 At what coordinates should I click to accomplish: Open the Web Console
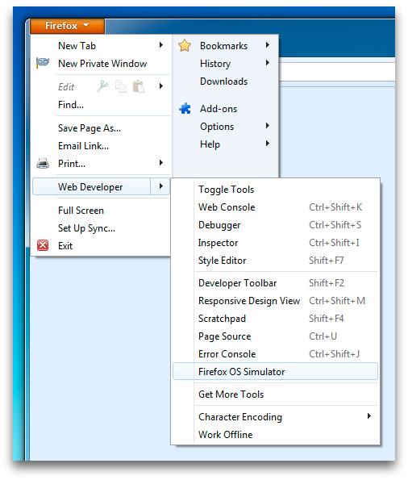[275, 207]
